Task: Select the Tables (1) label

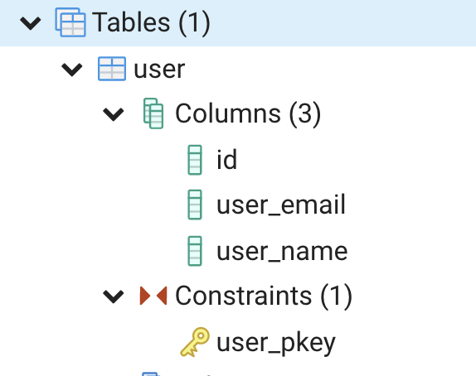Action: click(x=151, y=22)
